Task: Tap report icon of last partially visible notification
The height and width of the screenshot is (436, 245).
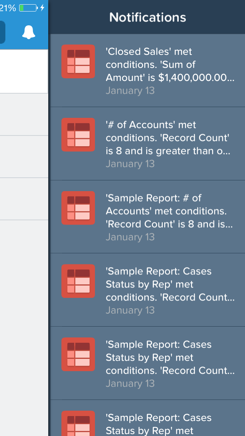Action: 78,424
